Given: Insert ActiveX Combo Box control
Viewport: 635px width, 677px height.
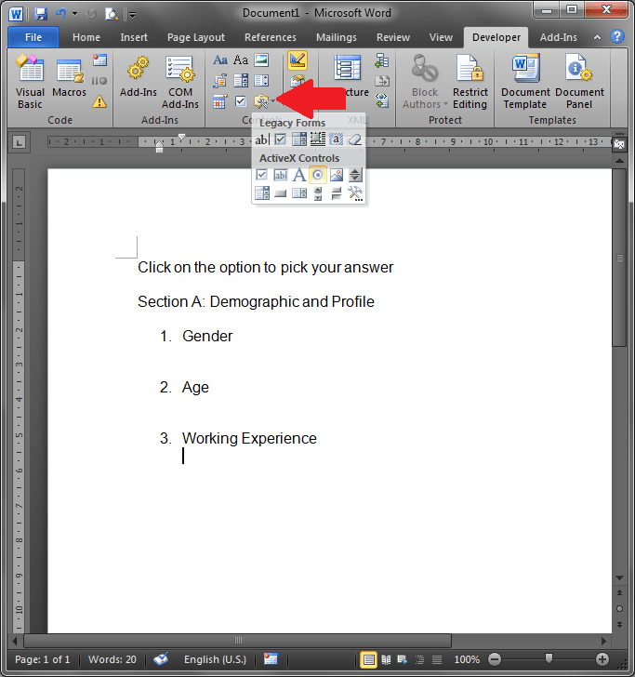Looking at the screenshot, I should [x=261, y=193].
